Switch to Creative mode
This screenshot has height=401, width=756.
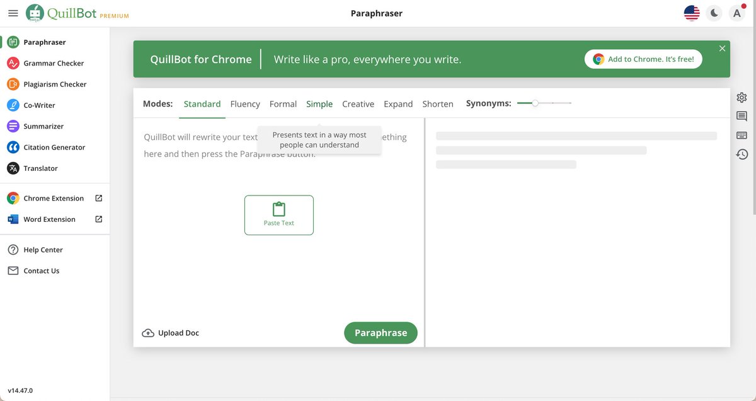tap(358, 104)
